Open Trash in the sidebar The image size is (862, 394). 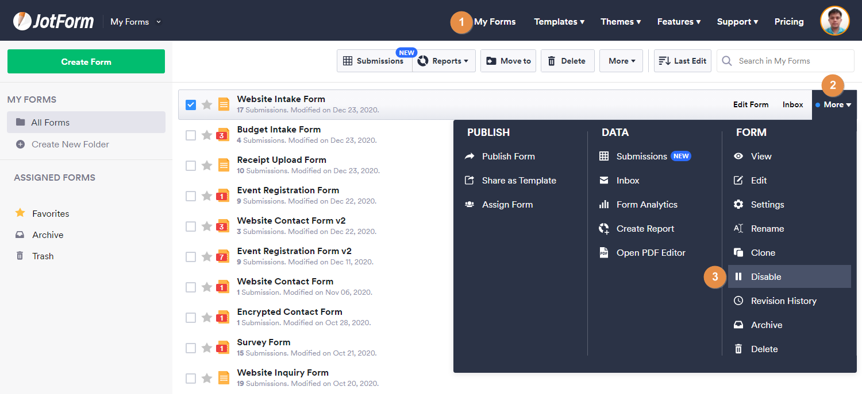pos(43,256)
